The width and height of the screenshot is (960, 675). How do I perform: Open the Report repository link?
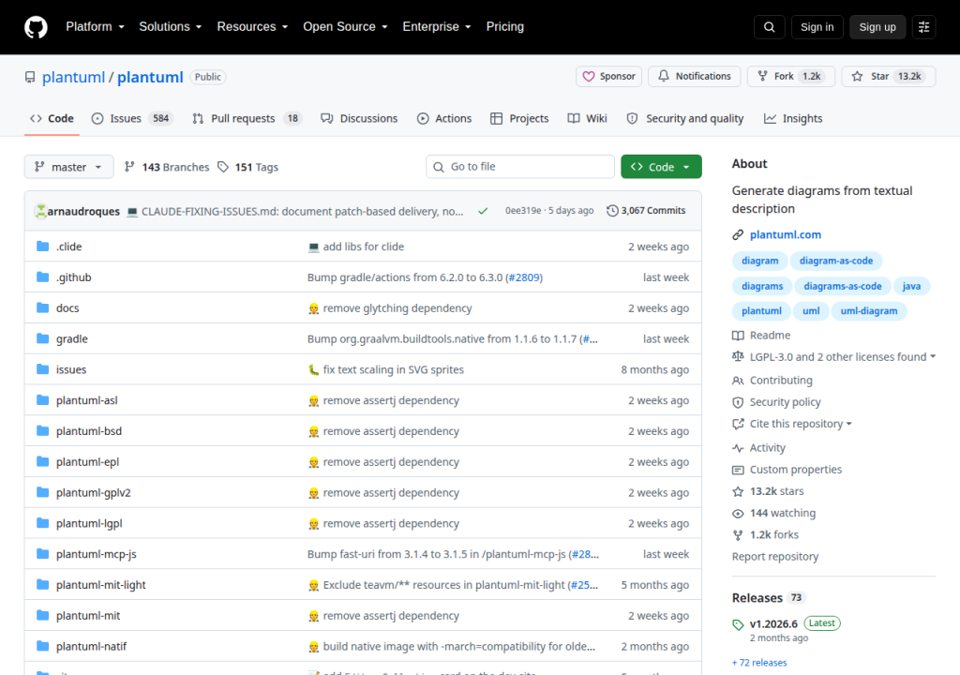click(x=775, y=557)
